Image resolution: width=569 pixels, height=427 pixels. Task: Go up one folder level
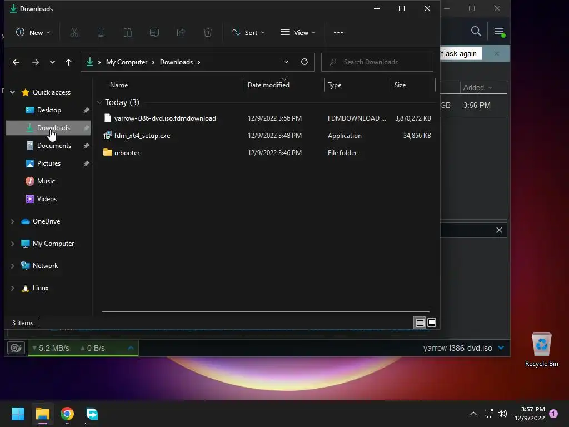68,62
